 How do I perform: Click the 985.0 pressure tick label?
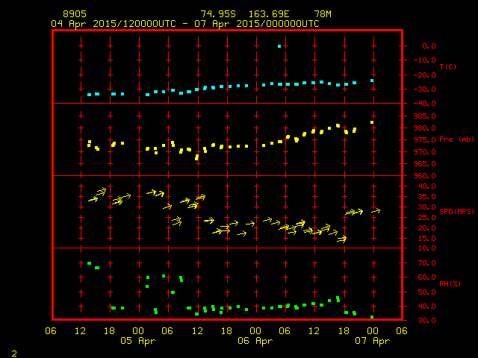tap(423, 116)
